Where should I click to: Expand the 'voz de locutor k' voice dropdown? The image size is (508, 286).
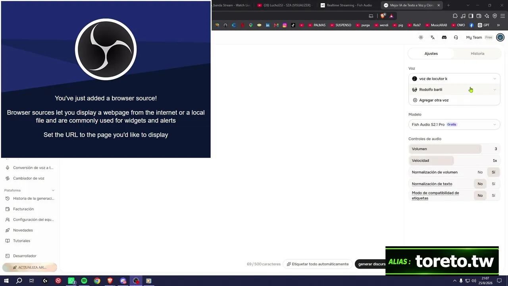click(454, 79)
